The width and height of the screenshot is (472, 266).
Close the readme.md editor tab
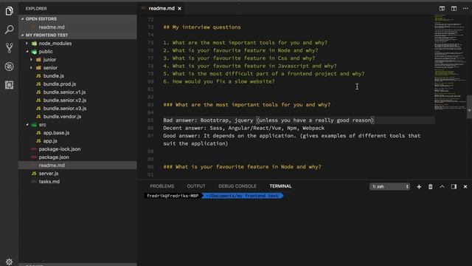(179, 9)
